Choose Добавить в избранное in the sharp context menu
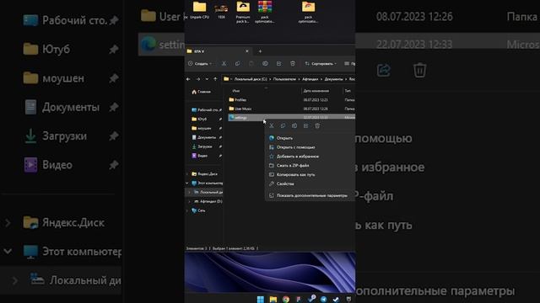Viewport: 540px width, 303px height. point(310,157)
